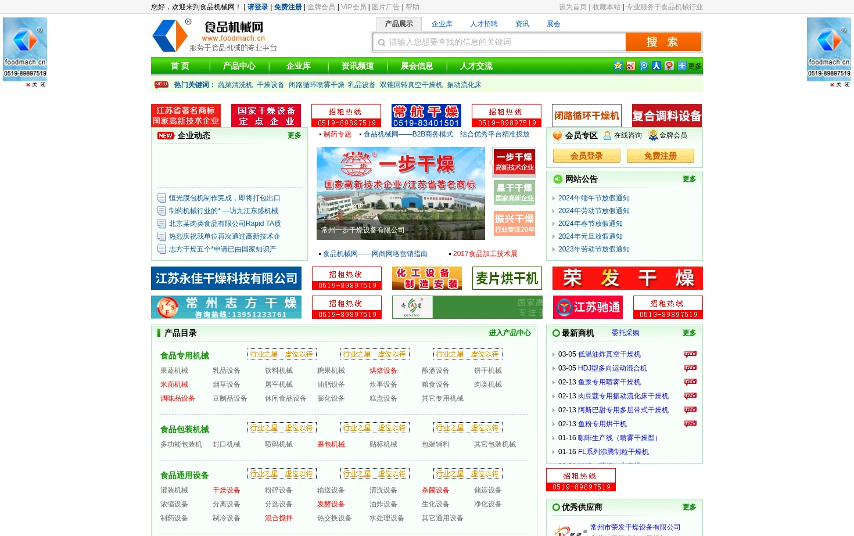This screenshot has height=536, width=854.
Task: Open hot keyword 蔬菜清洗机
Action: click(235, 85)
